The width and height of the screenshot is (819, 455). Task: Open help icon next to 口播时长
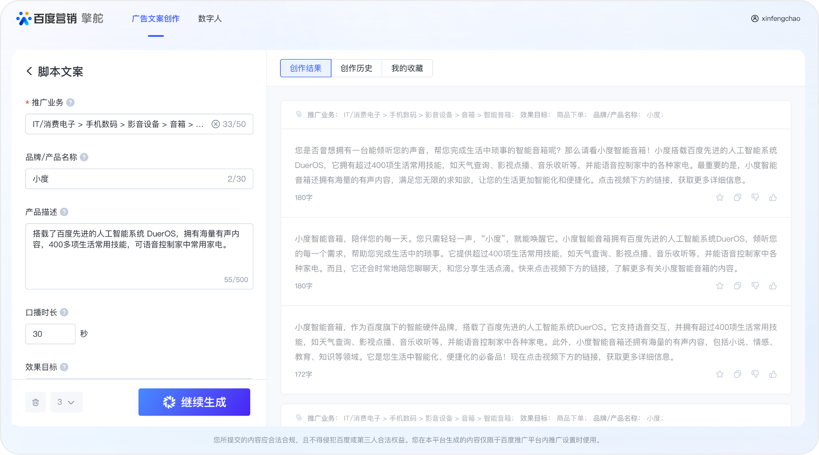(64, 312)
